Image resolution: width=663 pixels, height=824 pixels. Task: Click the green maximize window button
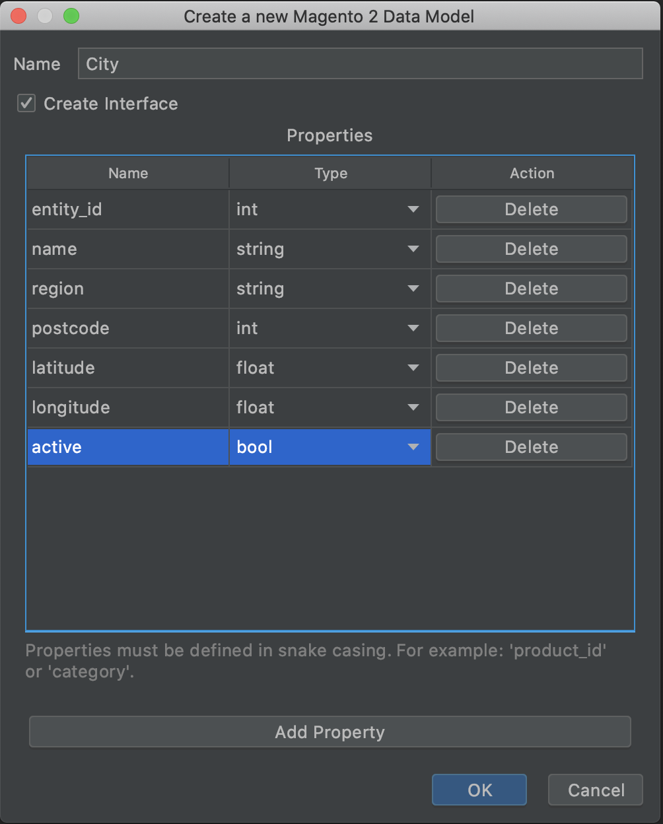point(71,16)
